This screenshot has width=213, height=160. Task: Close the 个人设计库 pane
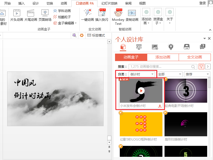coord(209,38)
